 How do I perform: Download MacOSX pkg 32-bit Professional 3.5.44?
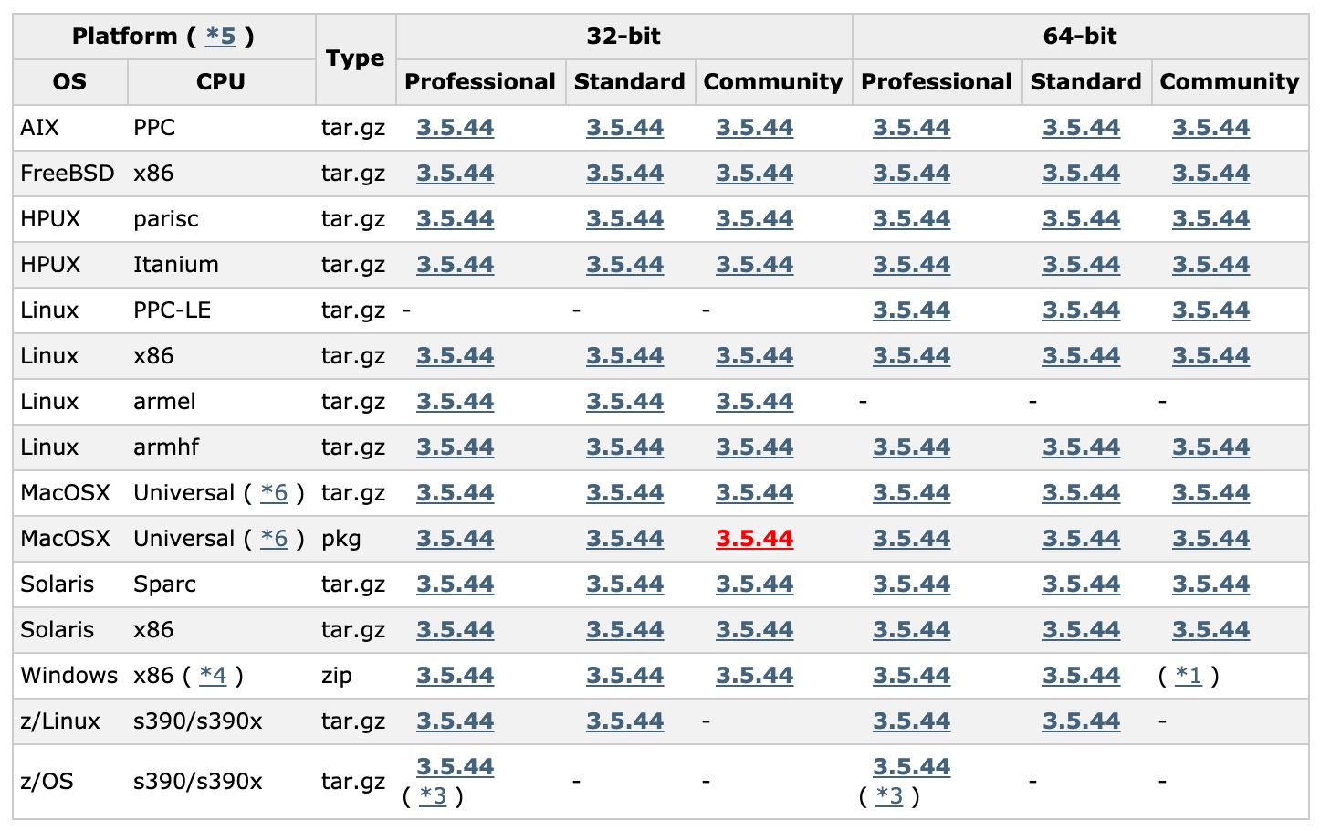pos(455,539)
